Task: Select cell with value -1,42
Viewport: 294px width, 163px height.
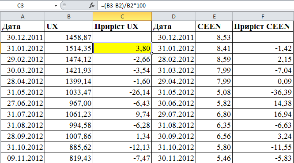Action: pyautogui.click(x=263, y=48)
